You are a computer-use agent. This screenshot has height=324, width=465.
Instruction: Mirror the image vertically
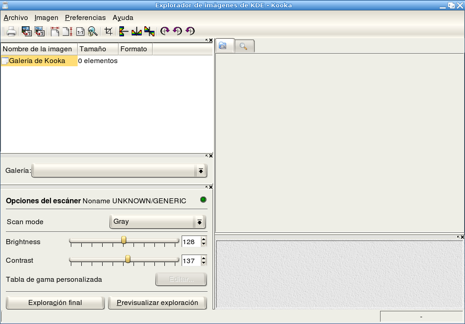[124, 31]
